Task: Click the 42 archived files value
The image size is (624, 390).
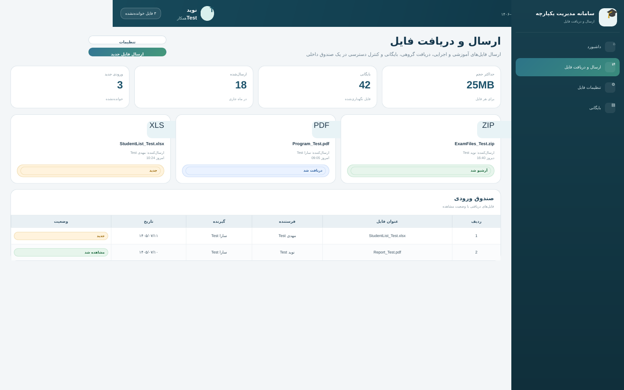Action: point(364,85)
